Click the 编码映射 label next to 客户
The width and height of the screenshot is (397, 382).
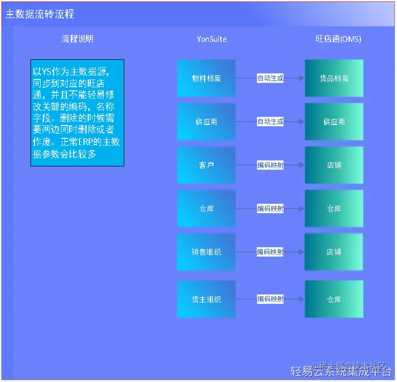pos(270,165)
